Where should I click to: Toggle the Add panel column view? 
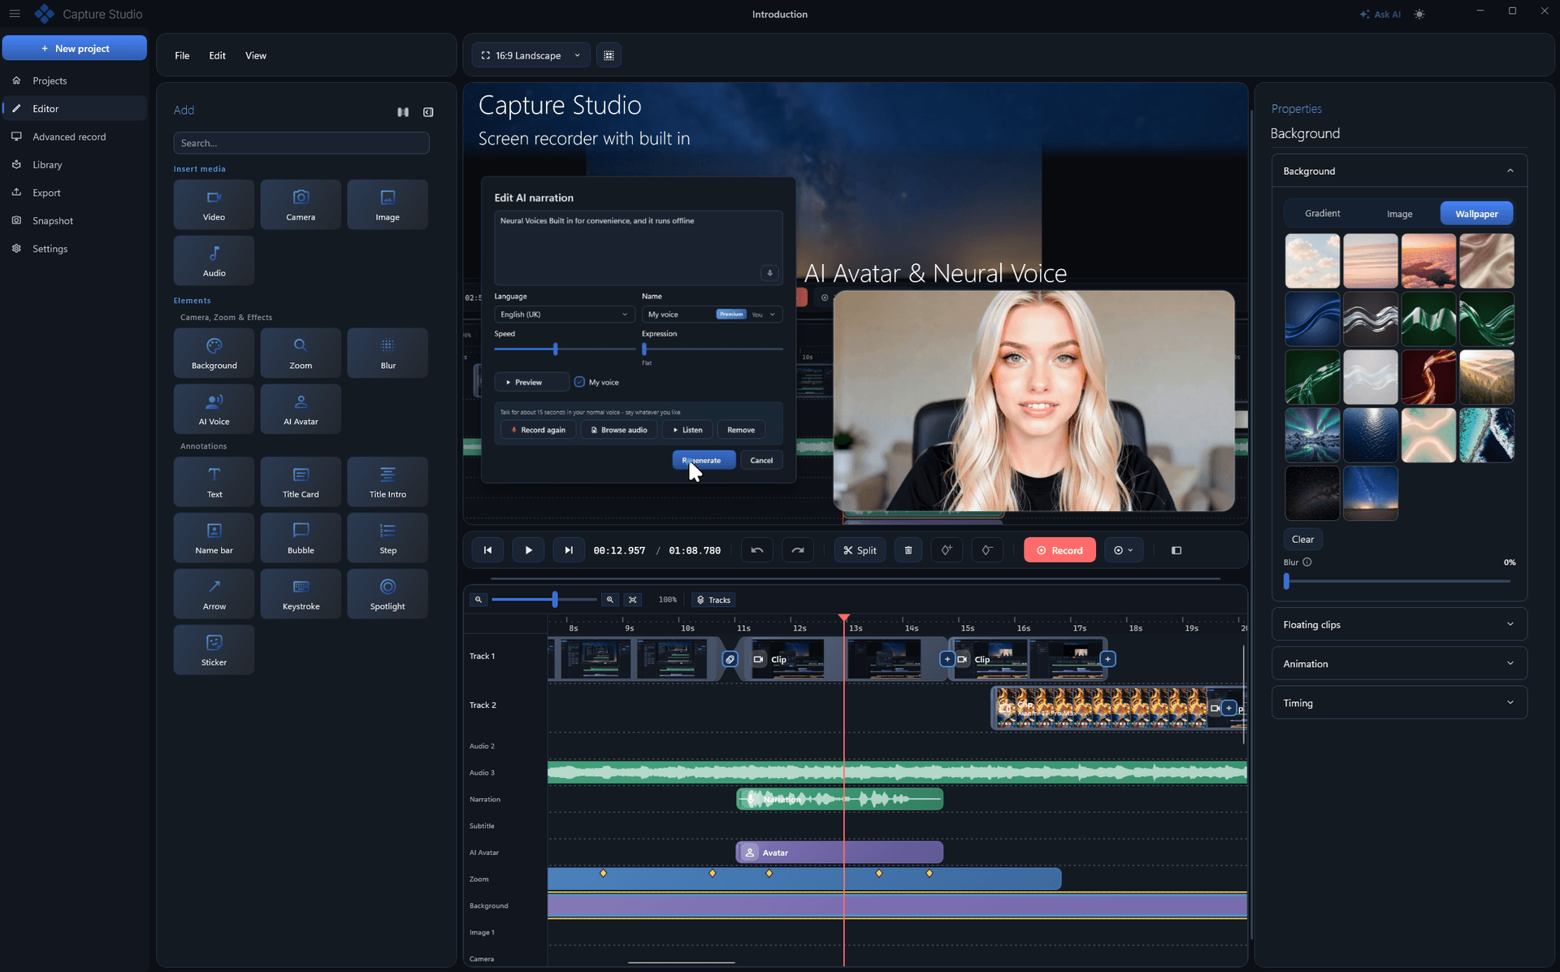[x=403, y=112]
